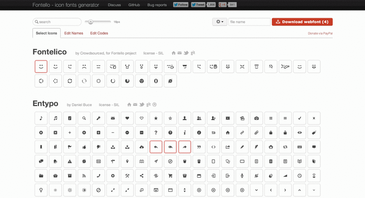The width and height of the screenshot is (365, 198).
Task: Select the home icon in Entypo grid
Action: click(x=228, y=133)
